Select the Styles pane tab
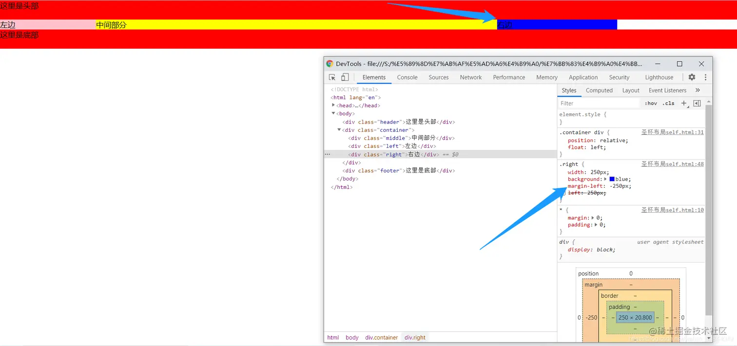The height and width of the screenshot is (346, 737). tap(569, 90)
